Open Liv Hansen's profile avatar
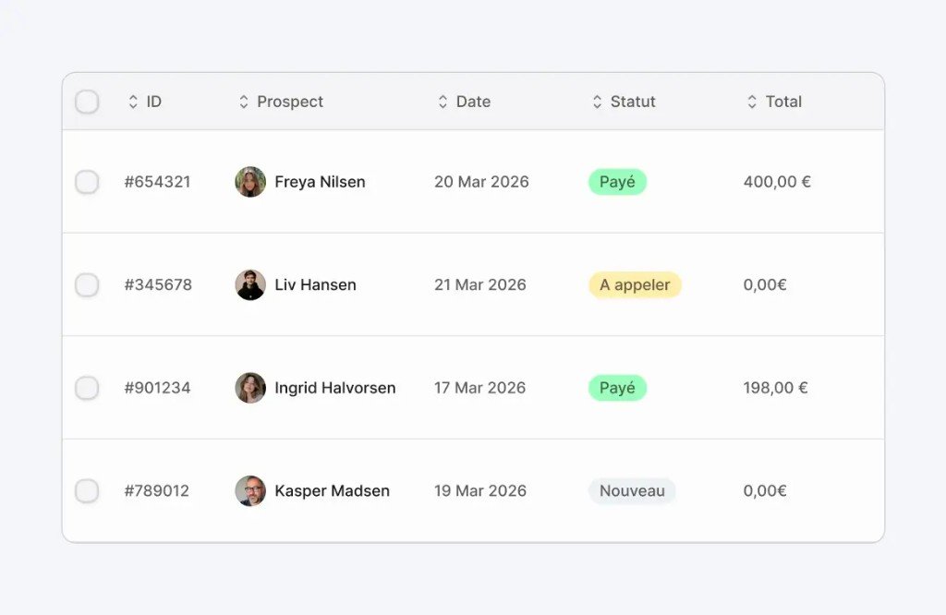The height and width of the screenshot is (615, 946). click(x=249, y=284)
